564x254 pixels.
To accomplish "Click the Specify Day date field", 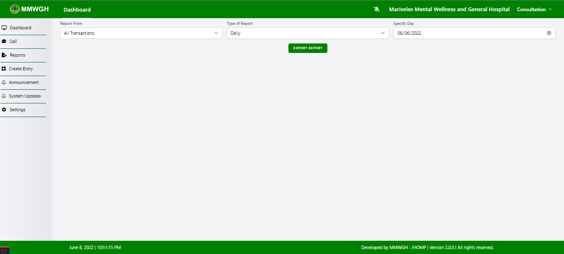I will point(468,33).
